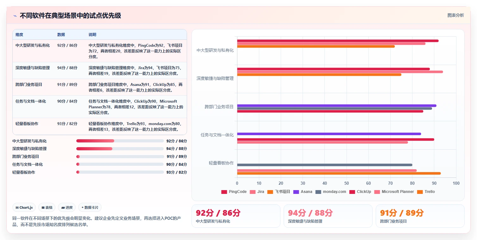Click the x-axis tick label 100
Viewport: 477px width, 240px height.
point(456,183)
